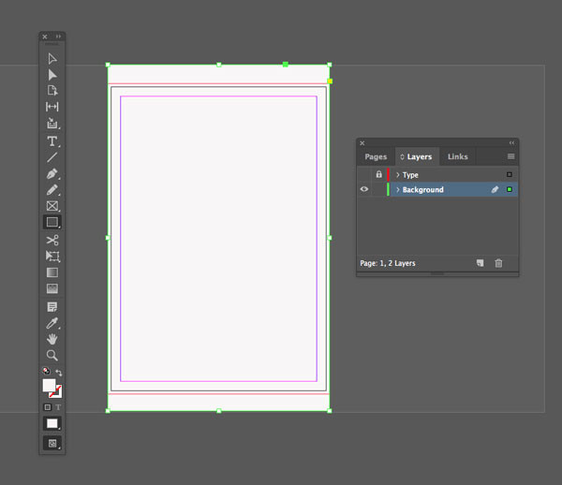Select the Hand tool

(x=52, y=339)
